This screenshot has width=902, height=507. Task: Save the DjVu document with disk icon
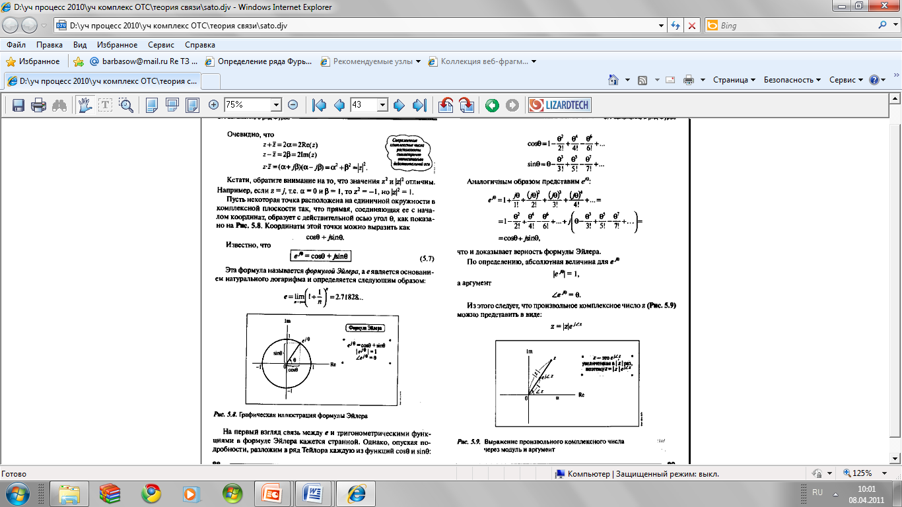pyautogui.click(x=18, y=105)
